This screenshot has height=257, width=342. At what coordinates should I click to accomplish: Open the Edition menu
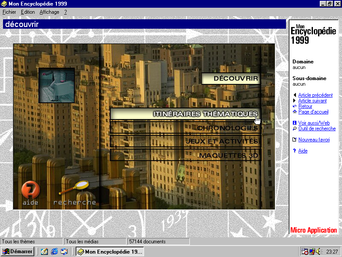[x=28, y=12]
